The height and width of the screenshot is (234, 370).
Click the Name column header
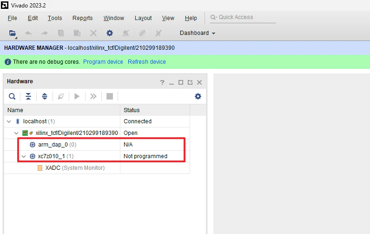point(62,110)
